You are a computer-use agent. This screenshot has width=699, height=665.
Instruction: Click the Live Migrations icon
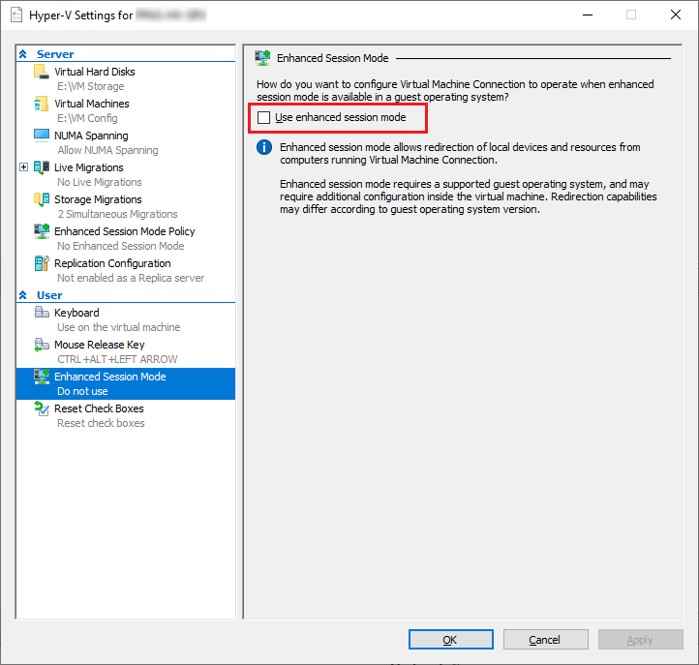point(42,167)
